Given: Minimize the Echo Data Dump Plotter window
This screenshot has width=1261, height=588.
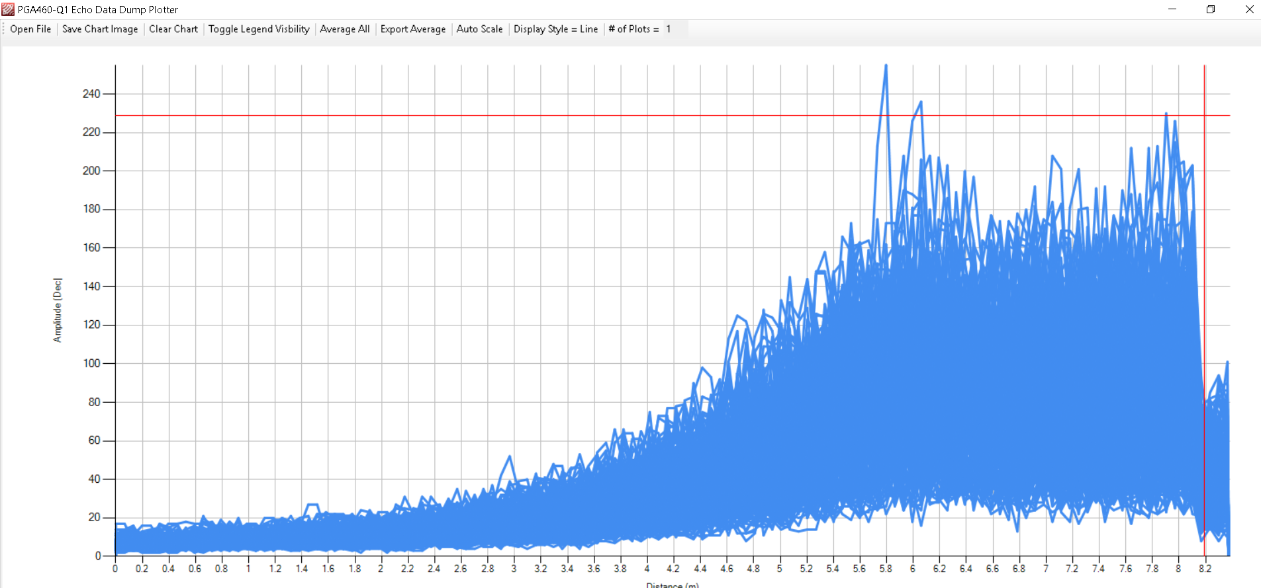Looking at the screenshot, I should 1172,9.
